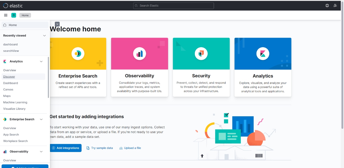Screen dimensions: 344x168
Task: Click the Search Elastic input field
Action: (x=174, y=6)
